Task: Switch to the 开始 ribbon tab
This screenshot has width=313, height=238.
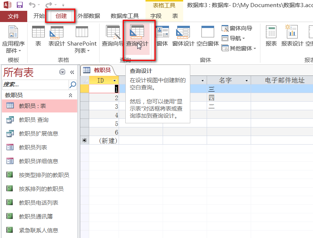Action: click(39, 16)
